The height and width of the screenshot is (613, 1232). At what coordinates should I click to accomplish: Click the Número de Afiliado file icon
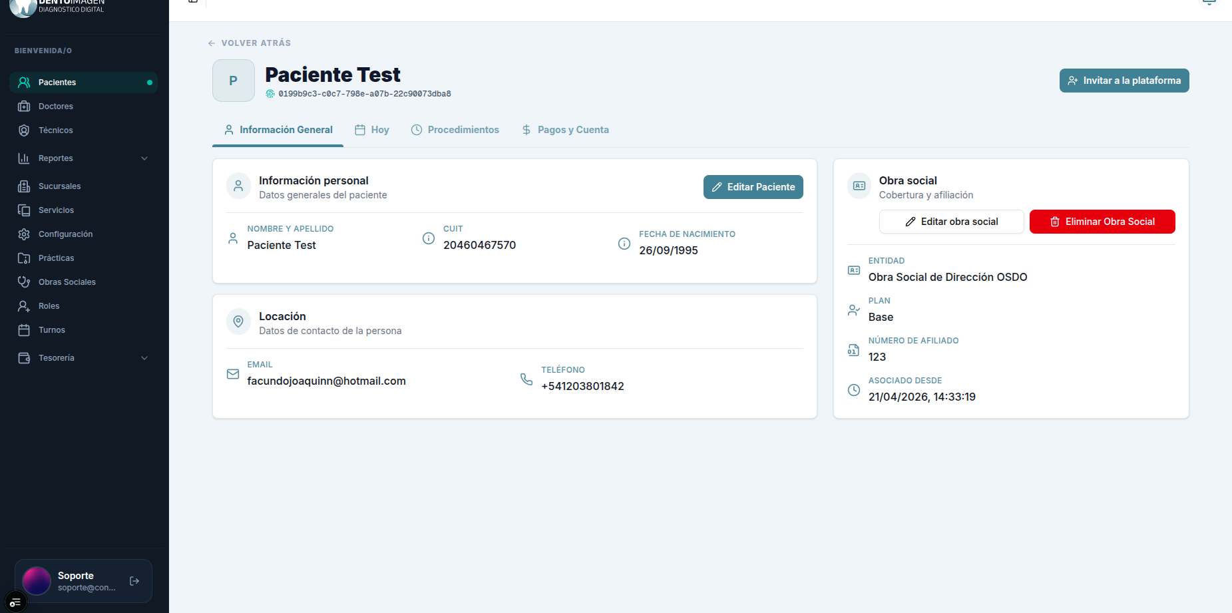coord(854,350)
